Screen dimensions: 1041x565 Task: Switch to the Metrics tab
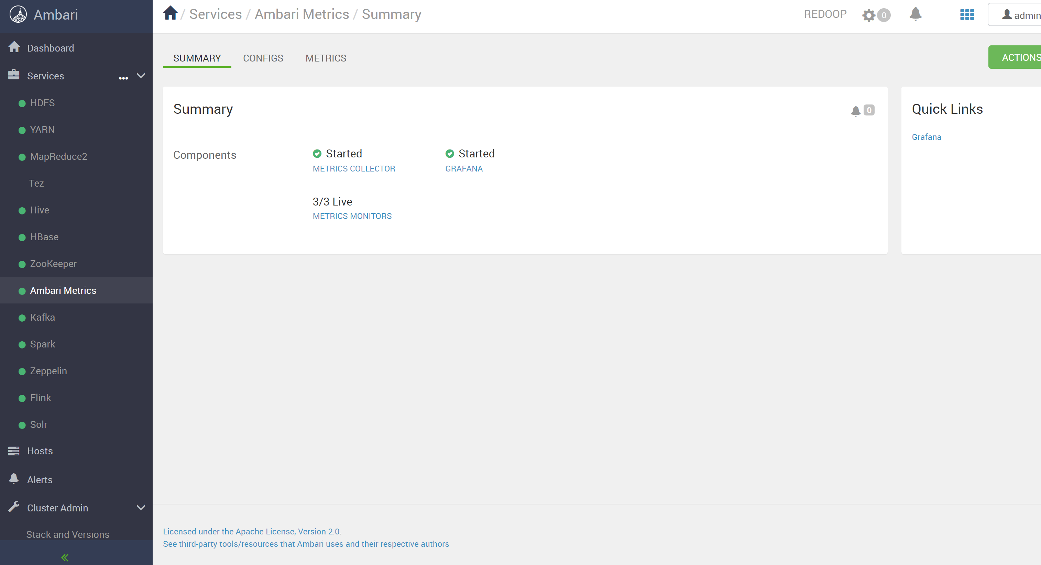pos(326,58)
